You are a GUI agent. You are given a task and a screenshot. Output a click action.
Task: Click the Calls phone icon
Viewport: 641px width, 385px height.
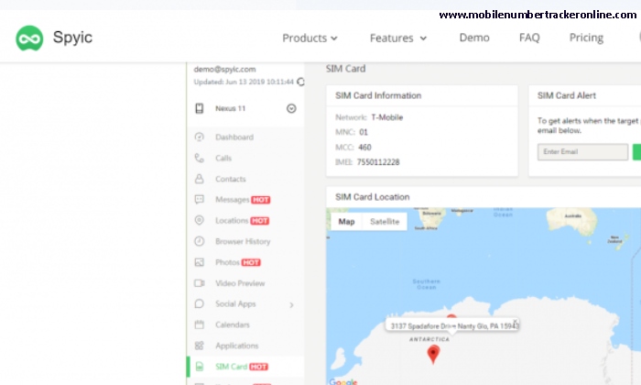[199, 158]
